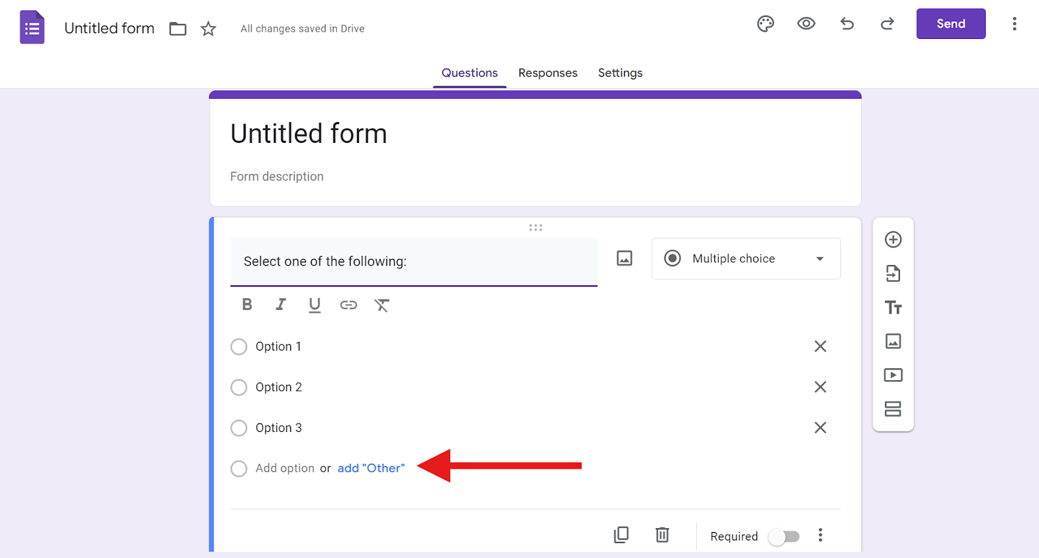
Task: Add title and description from sidebar
Action: [x=893, y=307]
